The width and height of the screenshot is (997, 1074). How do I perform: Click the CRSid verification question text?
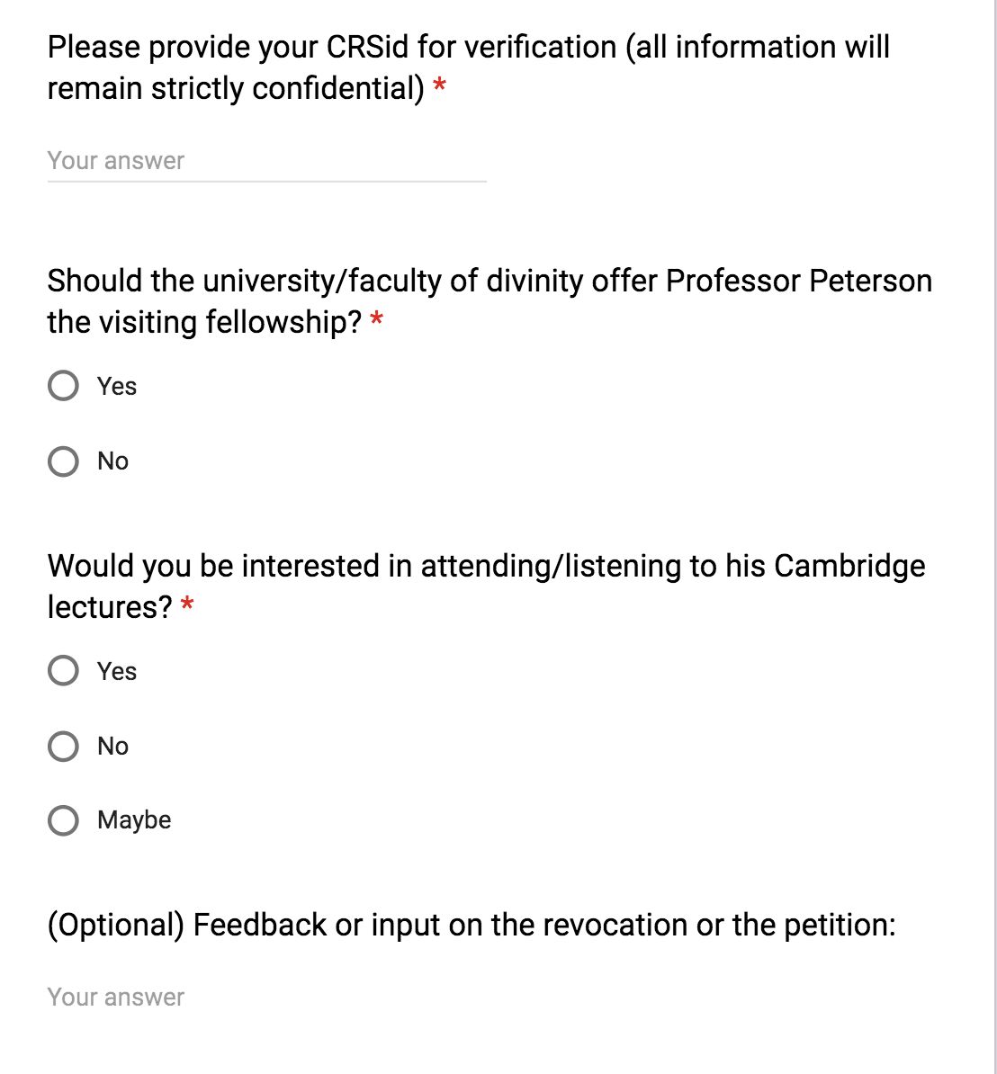point(468,67)
